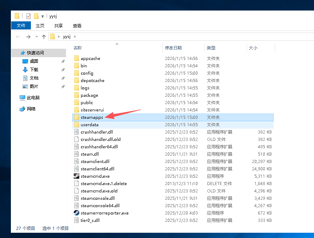Click the steamapps folder icon
The width and height of the screenshot is (314, 238).
coord(76,117)
